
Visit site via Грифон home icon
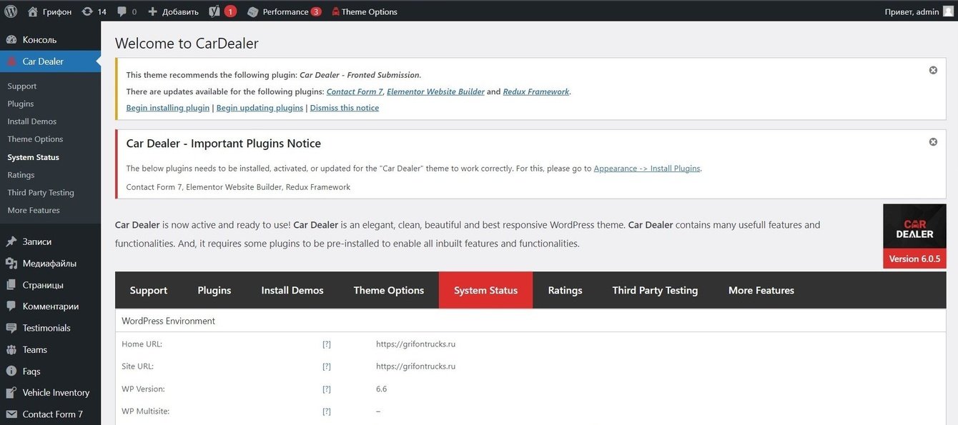coord(33,11)
